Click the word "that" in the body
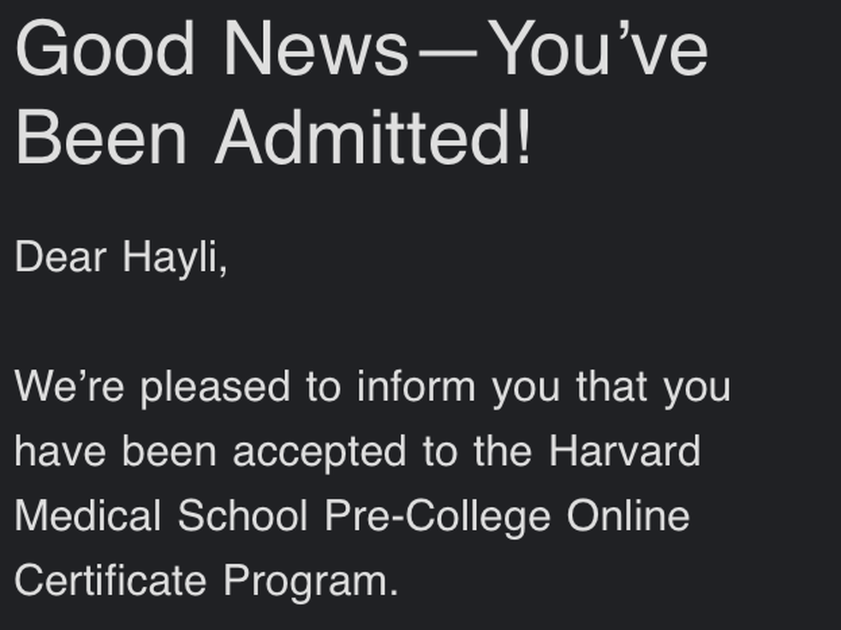The image size is (841, 630). click(x=611, y=386)
